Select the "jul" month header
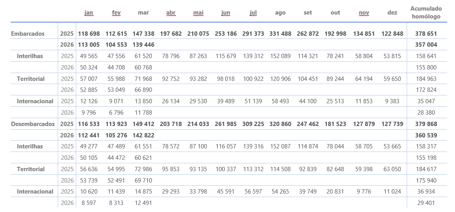455x212 pixels. (253, 13)
